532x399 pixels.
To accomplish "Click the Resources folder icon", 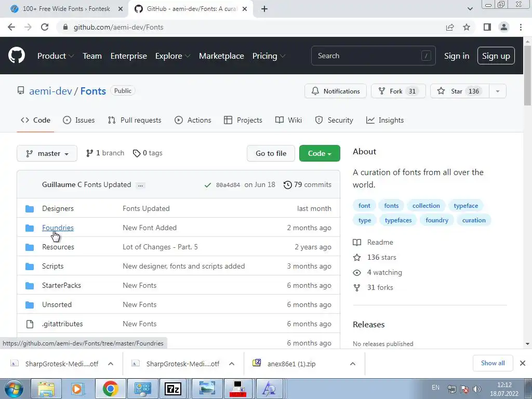I will point(30,247).
